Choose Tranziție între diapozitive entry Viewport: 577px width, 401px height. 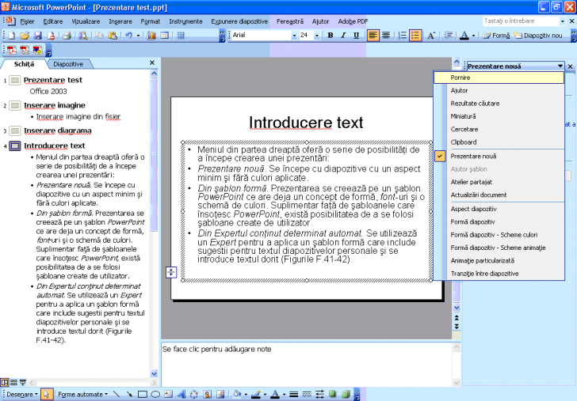[499, 274]
